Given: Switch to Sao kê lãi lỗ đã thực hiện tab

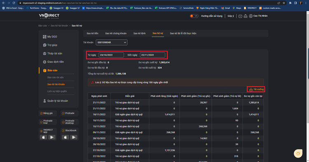Looking at the screenshot, I should 183,33.
